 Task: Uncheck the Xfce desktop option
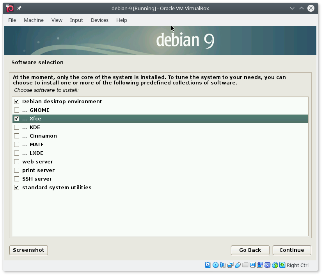pos(16,119)
